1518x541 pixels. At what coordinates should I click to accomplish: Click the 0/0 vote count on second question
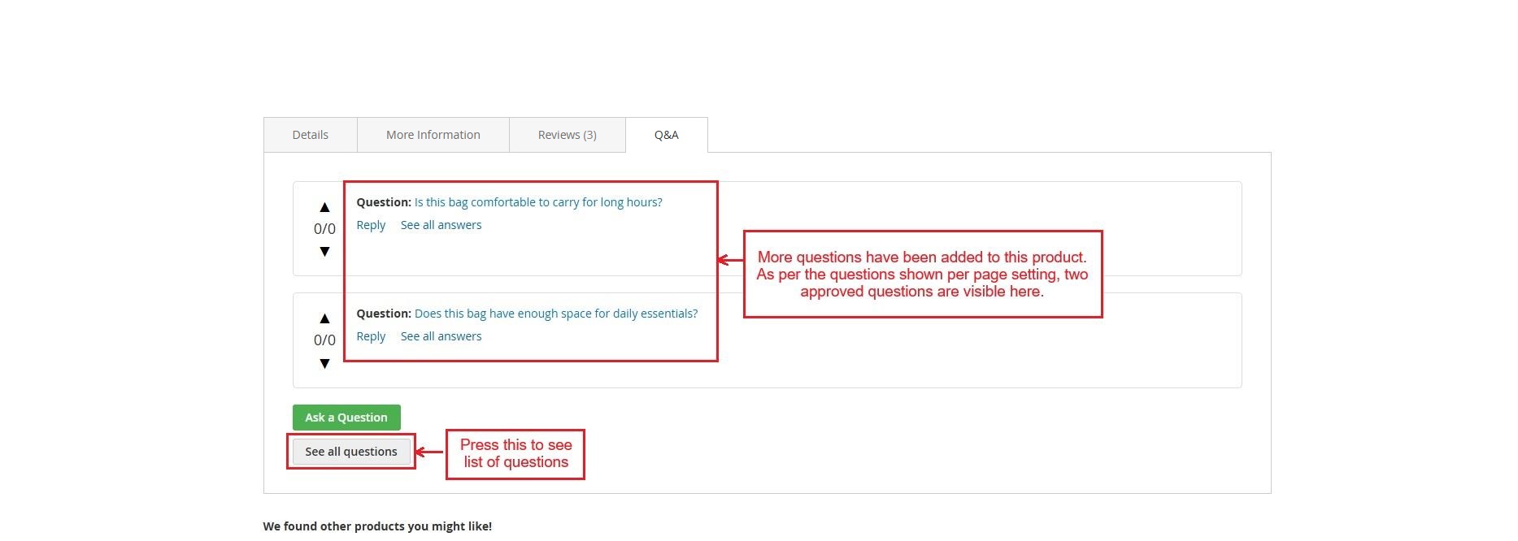(324, 340)
